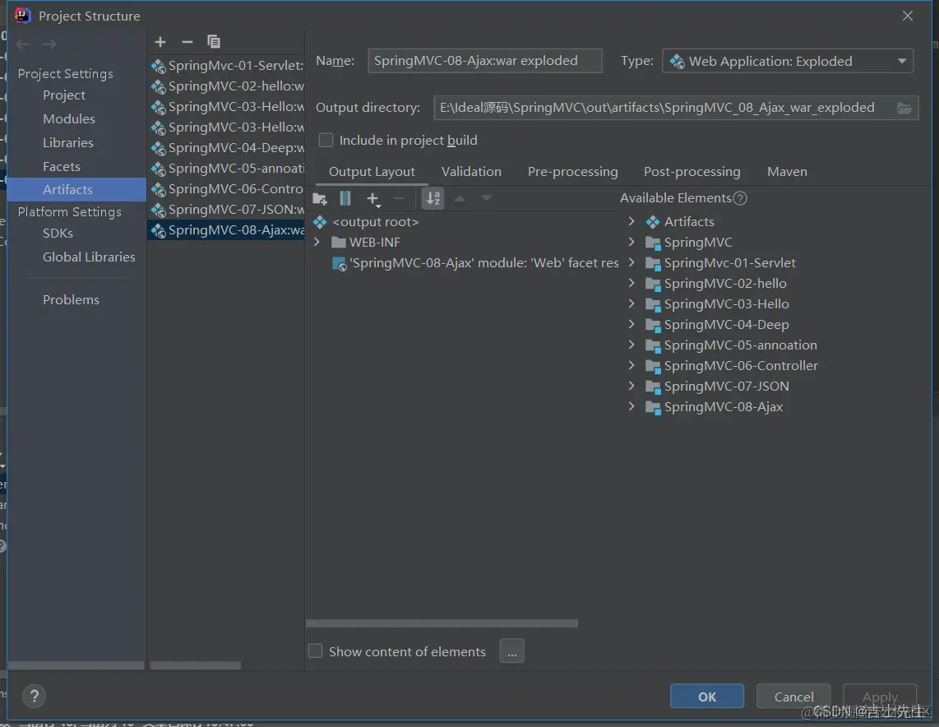Click the artifact list horizontal scrollbar
Viewport: 939px width, 727px height.
pyautogui.click(x=196, y=665)
